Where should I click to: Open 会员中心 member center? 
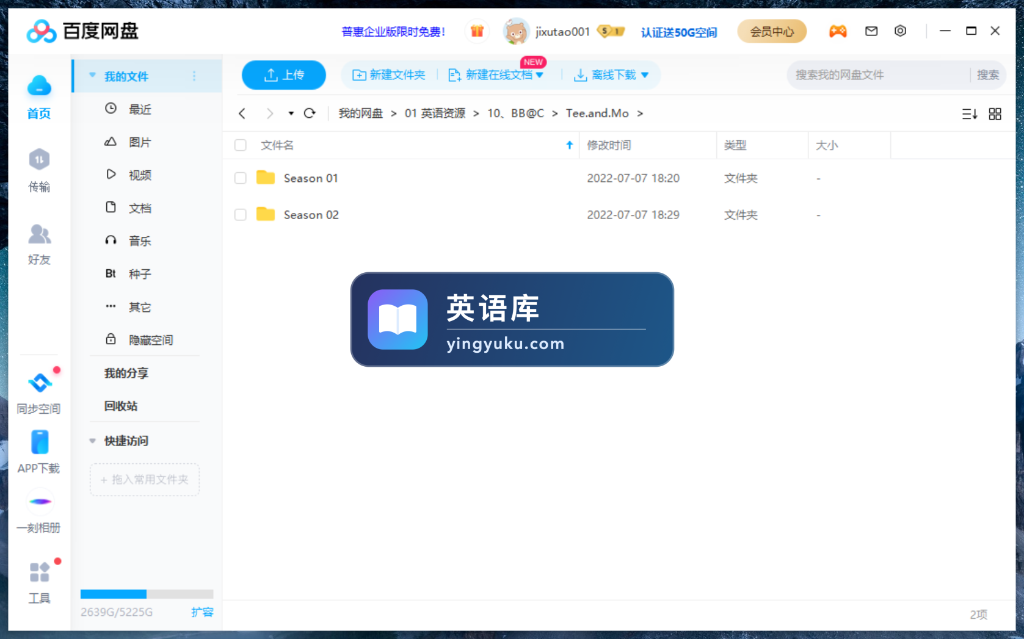coord(772,31)
